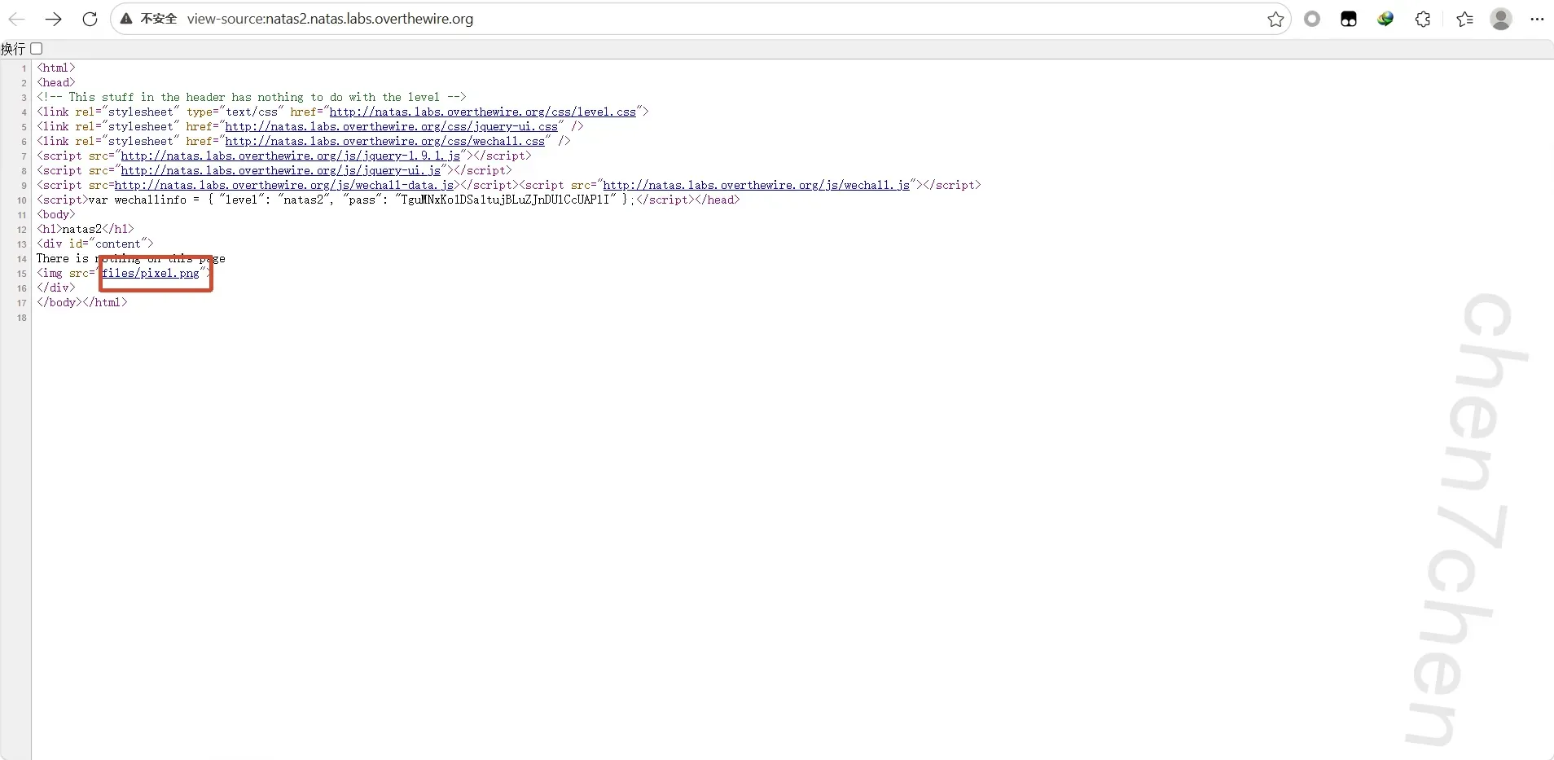Enable the line wrap checkbox
Viewport: 1554px width, 760px height.
[37, 49]
